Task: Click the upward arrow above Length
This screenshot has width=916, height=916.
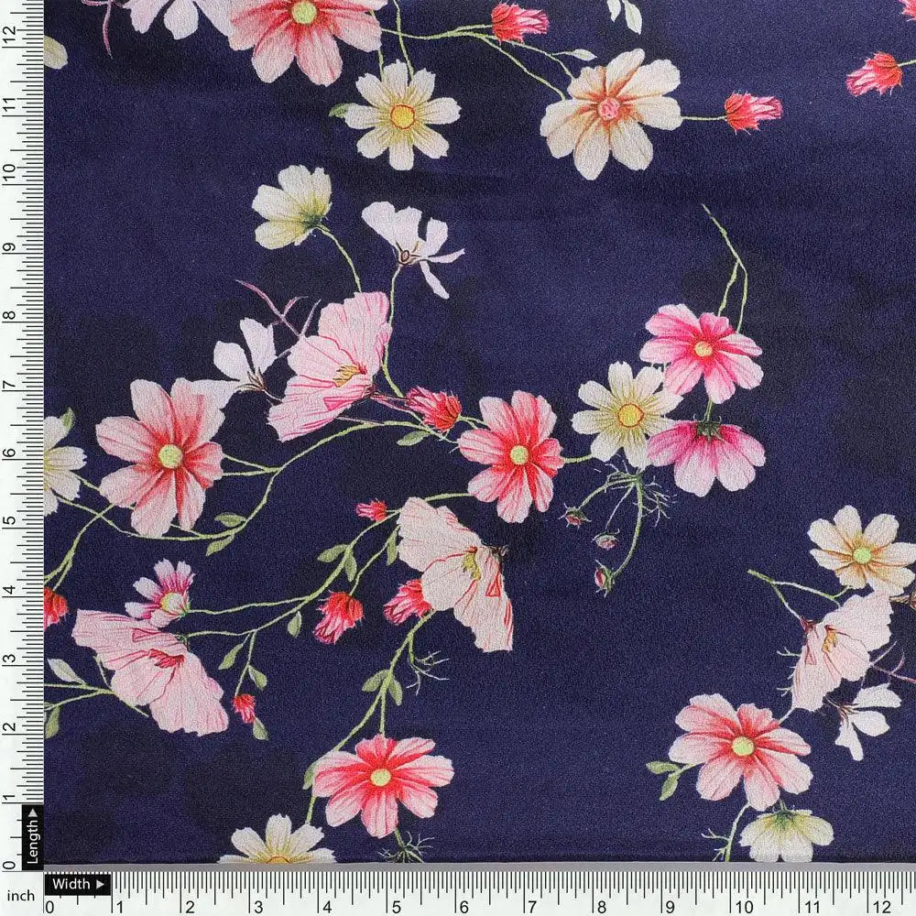Action: pyautogui.click(x=33, y=812)
